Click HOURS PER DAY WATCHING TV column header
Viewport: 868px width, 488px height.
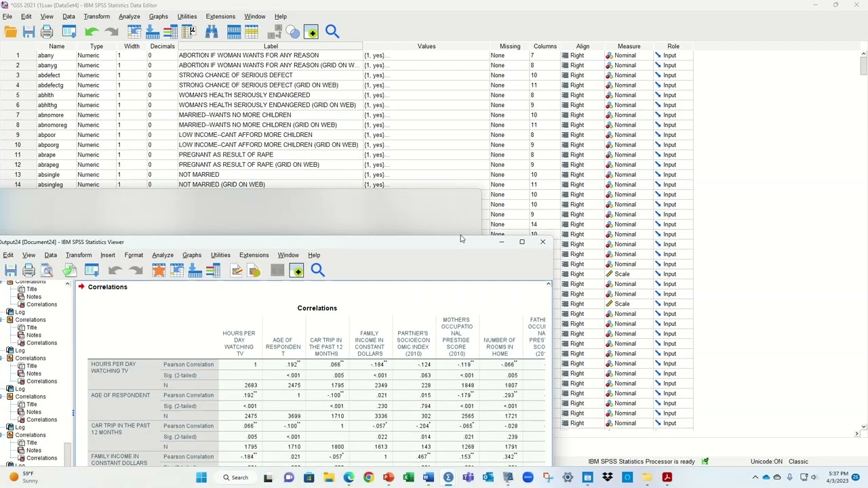pos(239,344)
